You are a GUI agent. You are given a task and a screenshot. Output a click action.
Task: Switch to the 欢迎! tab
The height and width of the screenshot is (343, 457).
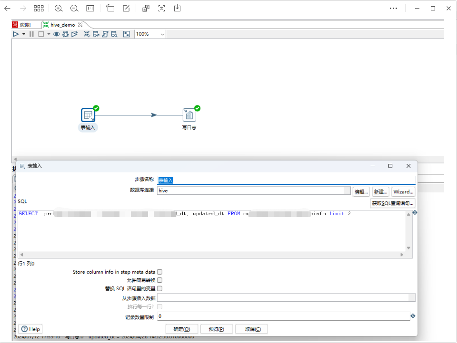21,25
